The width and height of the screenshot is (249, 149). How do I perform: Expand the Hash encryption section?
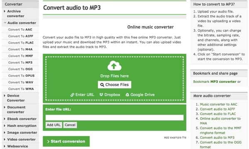tap(20, 126)
